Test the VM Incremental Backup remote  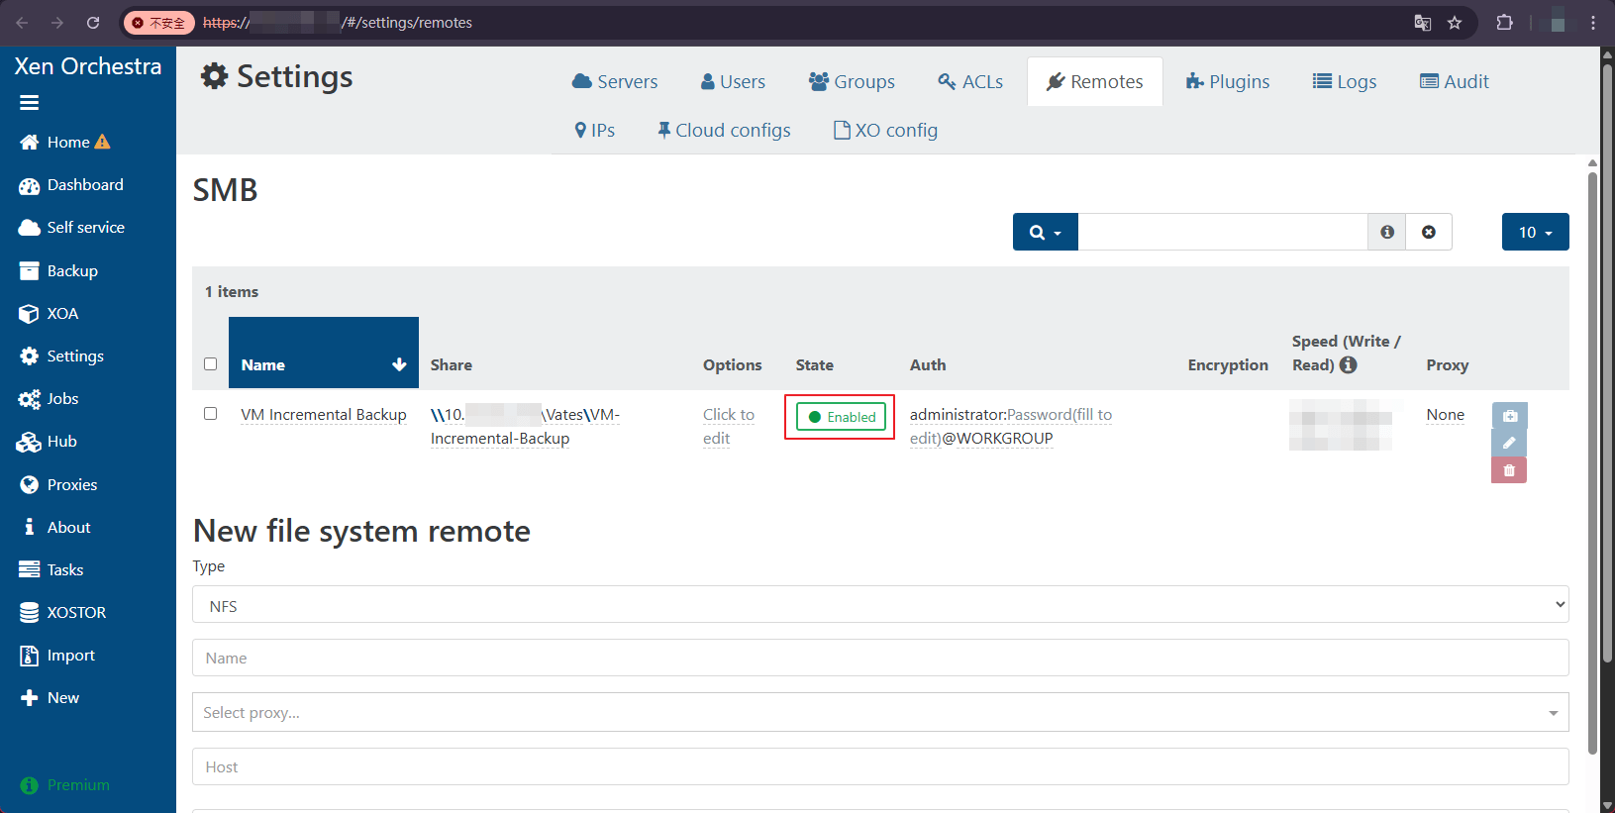tap(1509, 416)
